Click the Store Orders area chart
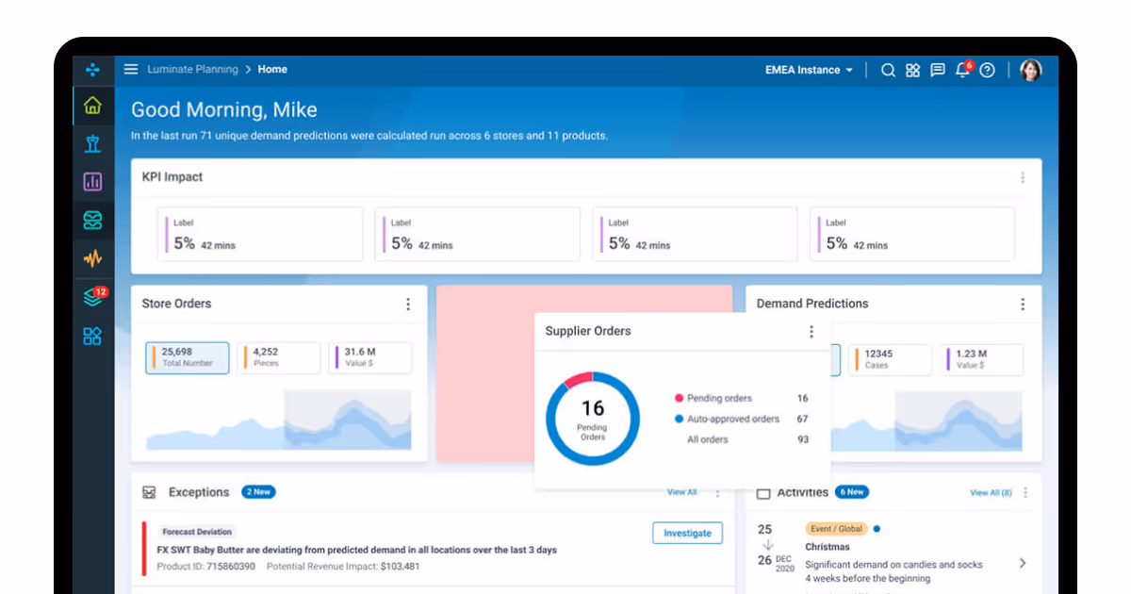 [x=278, y=420]
